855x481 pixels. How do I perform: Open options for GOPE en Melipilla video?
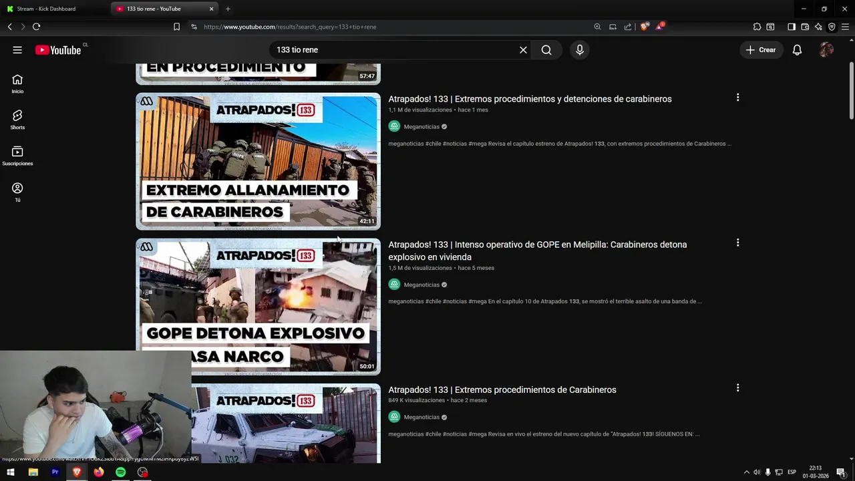pyautogui.click(x=737, y=243)
